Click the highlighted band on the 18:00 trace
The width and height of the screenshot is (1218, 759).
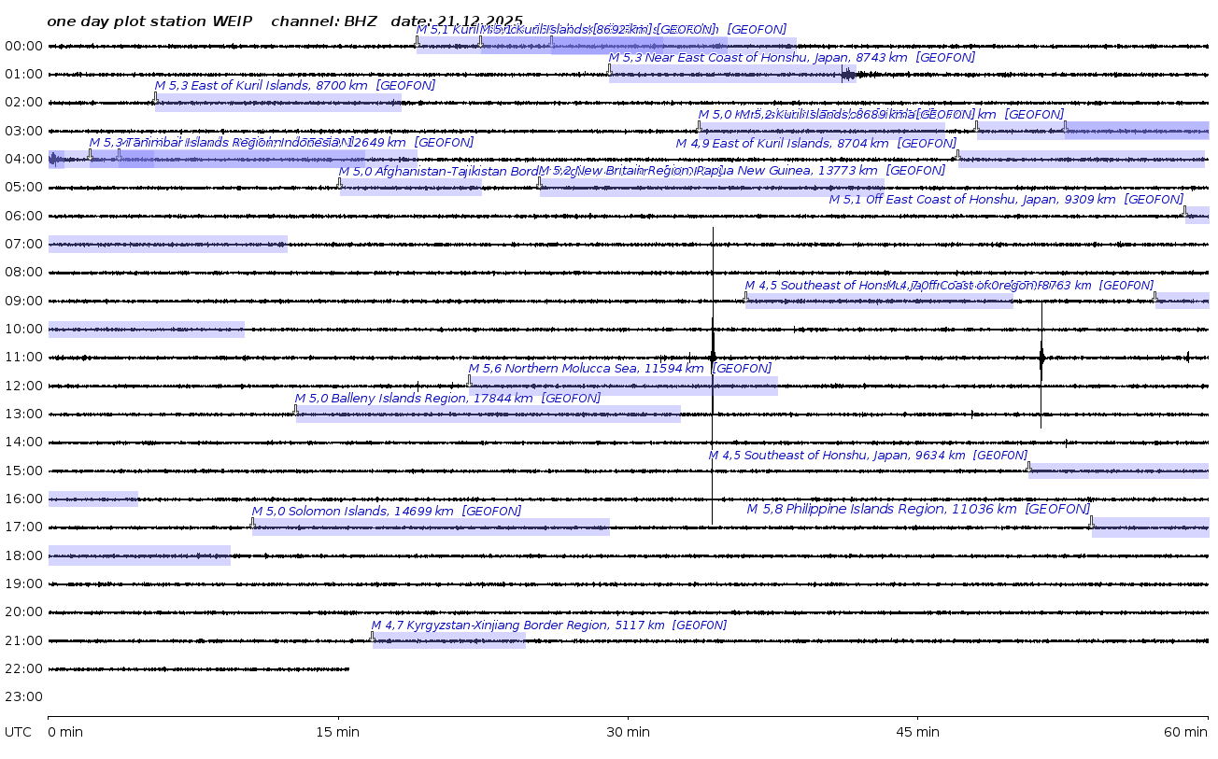pos(139,556)
